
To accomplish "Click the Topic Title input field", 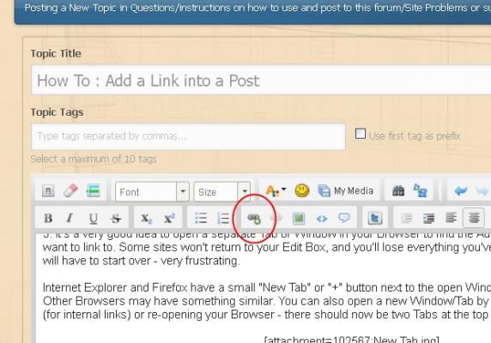I will 261,80.
